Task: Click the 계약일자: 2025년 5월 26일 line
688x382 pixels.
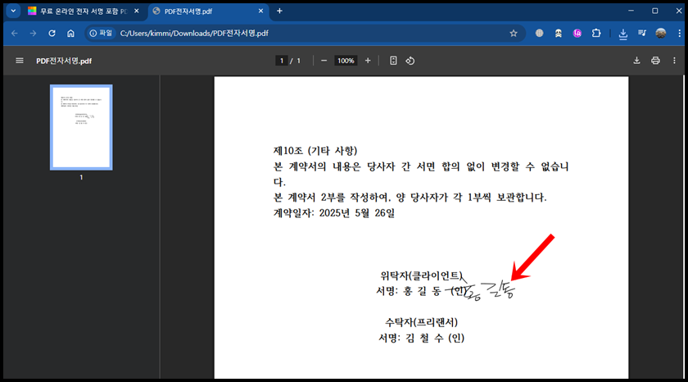Action: tap(334, 213)
